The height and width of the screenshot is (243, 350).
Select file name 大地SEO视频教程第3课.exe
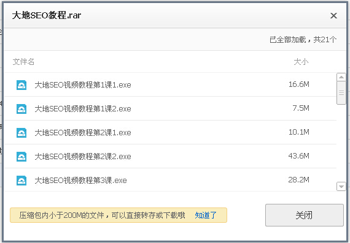coord(80,180)
